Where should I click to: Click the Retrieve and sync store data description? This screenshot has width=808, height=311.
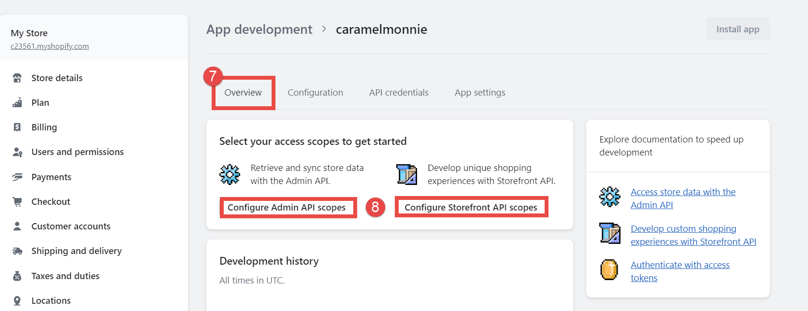pyautogui.click(x=307, y=174)
